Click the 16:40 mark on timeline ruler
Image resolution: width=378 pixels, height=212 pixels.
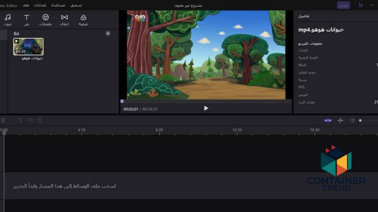(315, 130)
